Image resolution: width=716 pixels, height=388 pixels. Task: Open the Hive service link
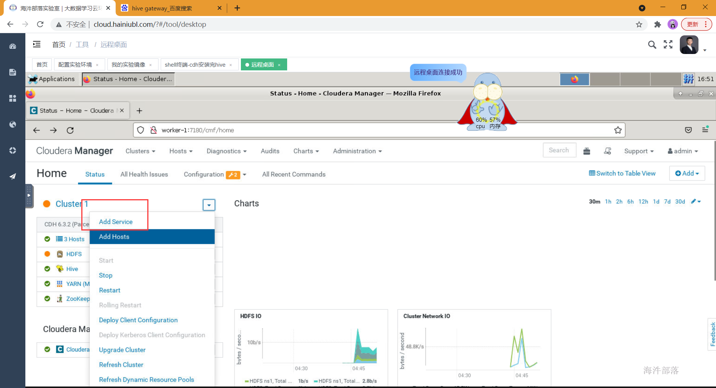[72, 269]
